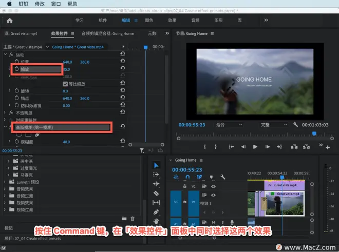Toggle animation stopwatch for Anchor Point
This screenshot has height=252, width=339.
tap(16, 98)
